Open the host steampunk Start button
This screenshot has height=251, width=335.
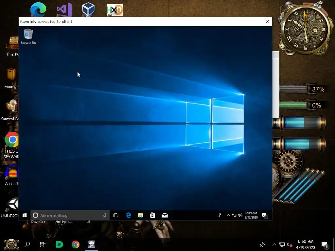coord(11,244)
